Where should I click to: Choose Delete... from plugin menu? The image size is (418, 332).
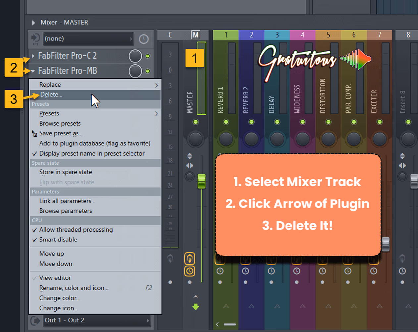point(95,95)
